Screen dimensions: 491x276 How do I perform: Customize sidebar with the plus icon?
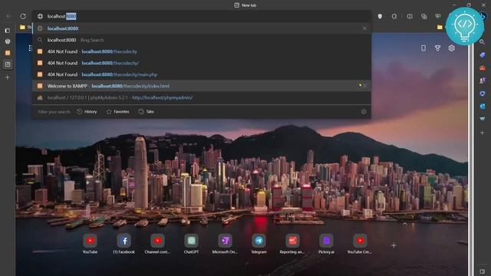click(483, 133)
